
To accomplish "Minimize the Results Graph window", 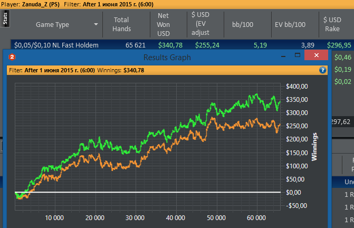I will [x=283, y=55].
